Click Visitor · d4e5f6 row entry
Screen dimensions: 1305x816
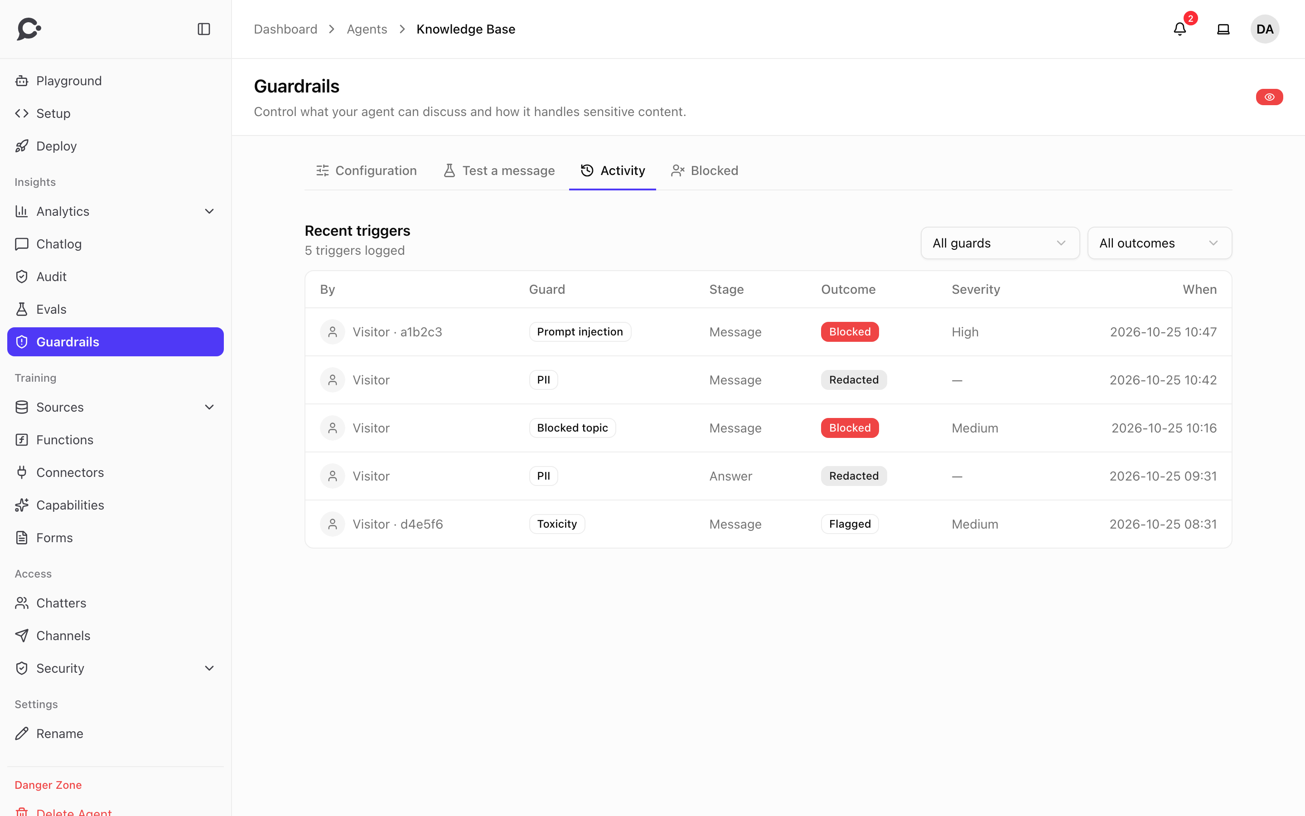pos(398,524)
